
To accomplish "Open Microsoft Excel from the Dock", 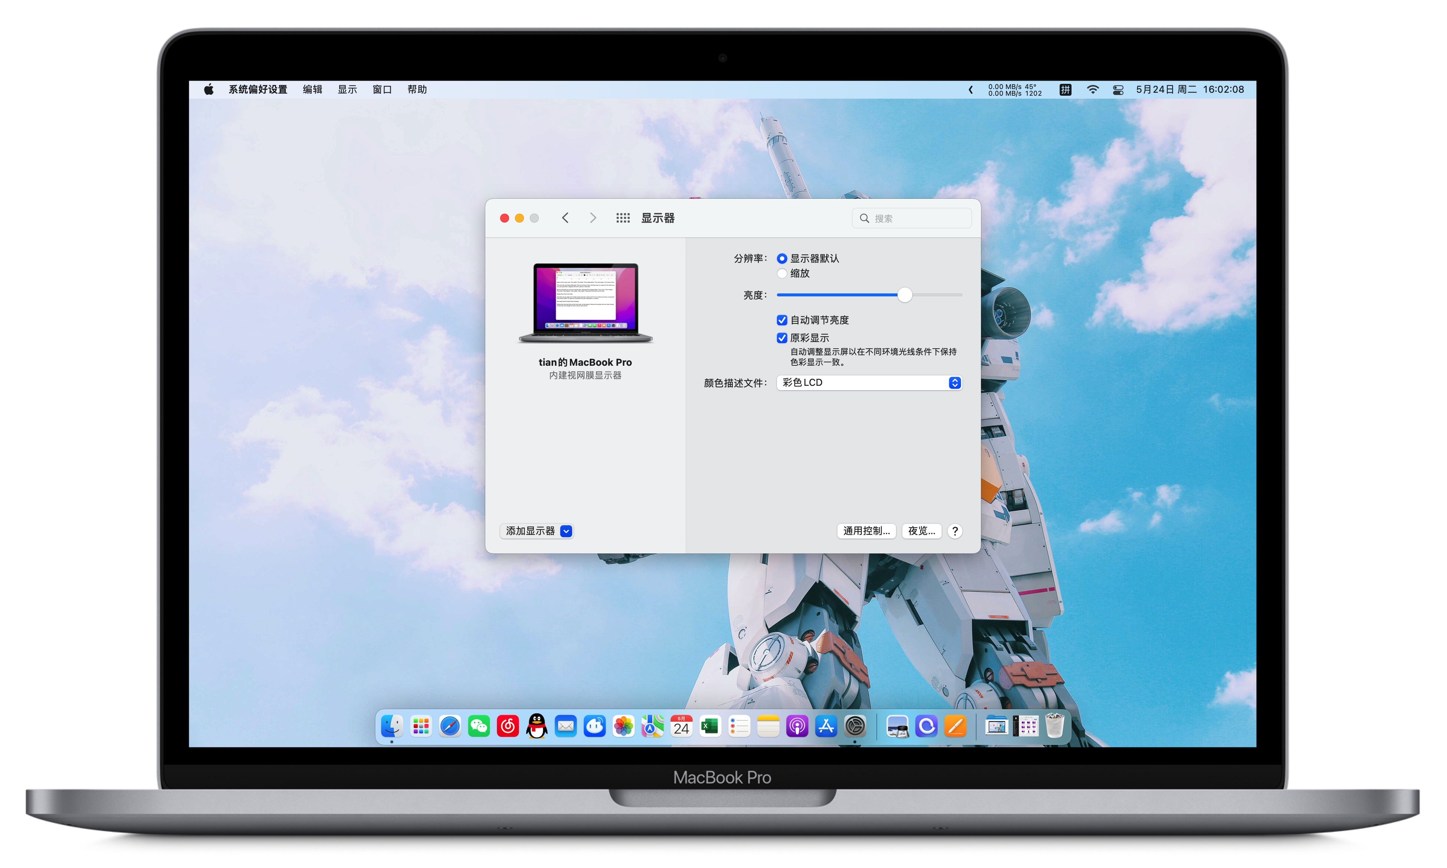I will pyautogui.click(x=710, y=726).
